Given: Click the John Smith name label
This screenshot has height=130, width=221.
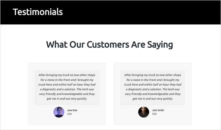Looking at the screenshot, I should pos(158,110).
